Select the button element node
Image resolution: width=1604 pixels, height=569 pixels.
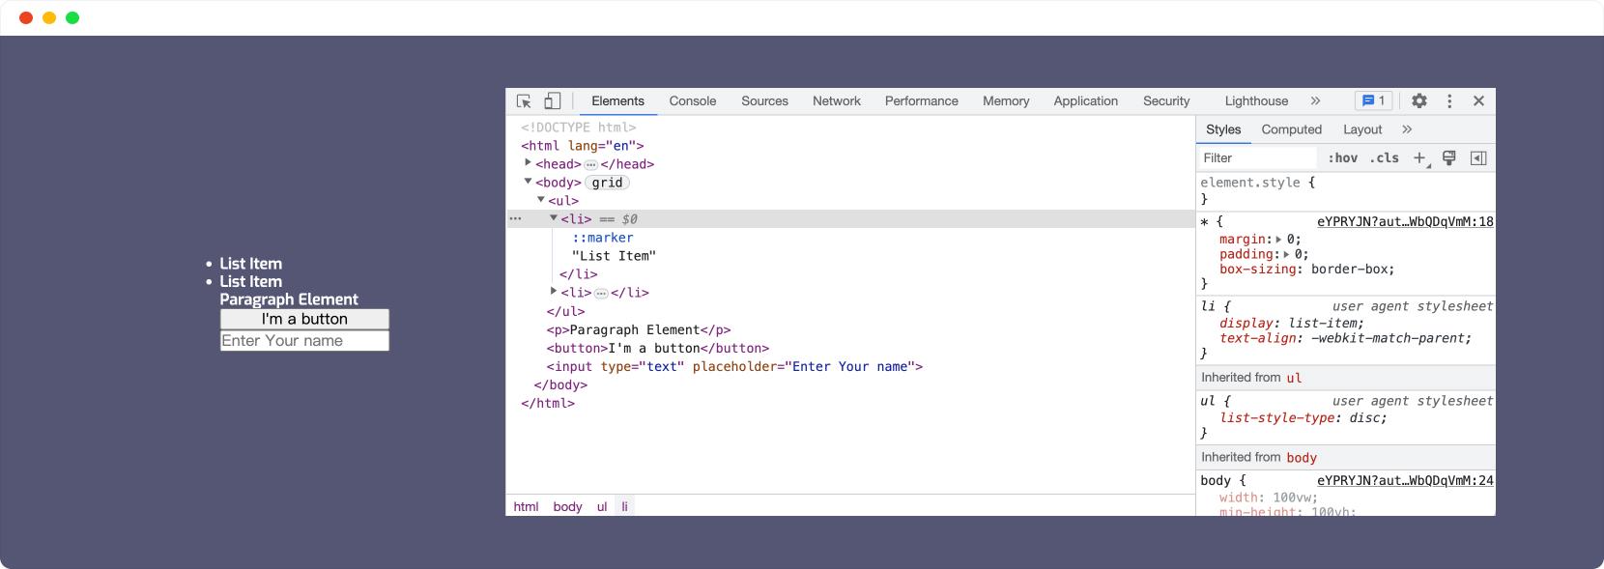pyautogui.click(x=658, y=348)
